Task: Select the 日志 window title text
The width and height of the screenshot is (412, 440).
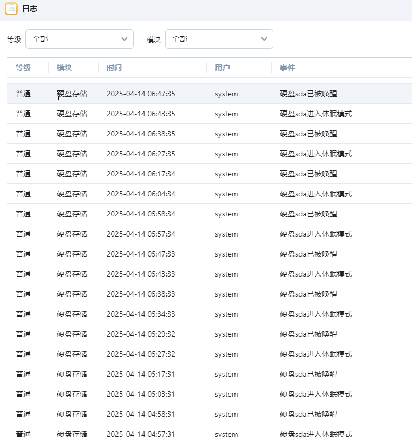Action: 30,9
